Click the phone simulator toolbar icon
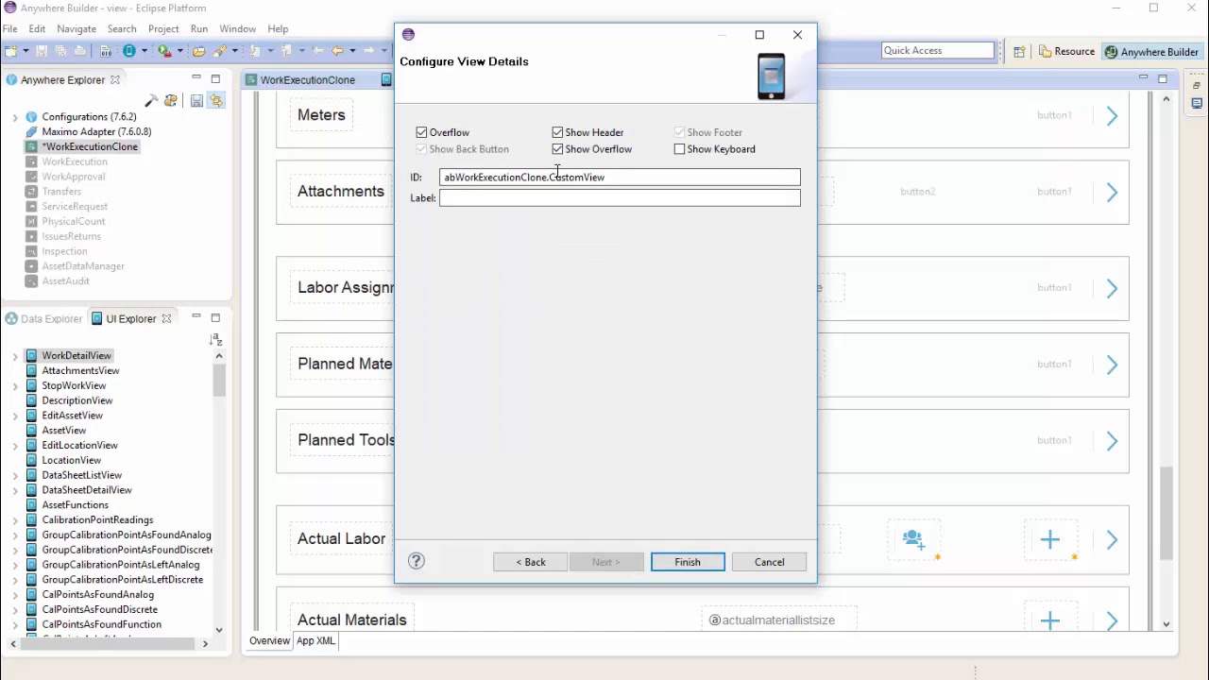Image resolution: width=1209 pixels, height=680 pixels. pos(129,51)
